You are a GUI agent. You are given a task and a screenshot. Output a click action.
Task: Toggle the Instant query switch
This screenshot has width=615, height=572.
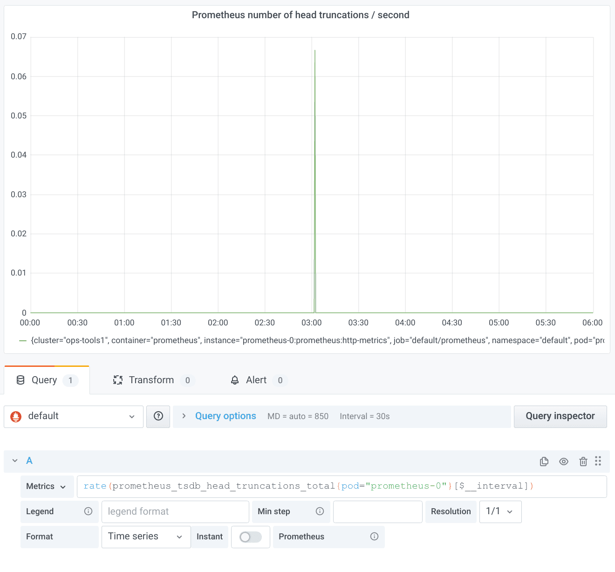click(251, 537)
